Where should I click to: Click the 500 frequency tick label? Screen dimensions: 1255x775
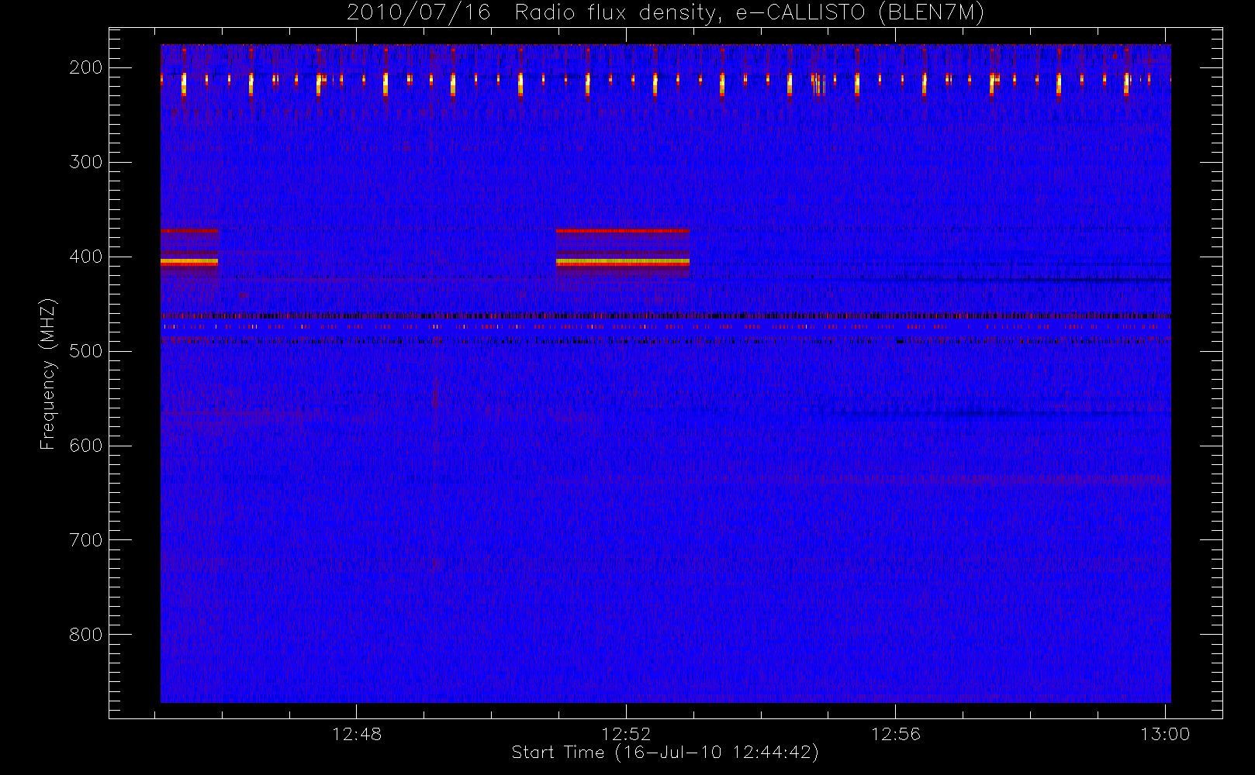[86, 351]
